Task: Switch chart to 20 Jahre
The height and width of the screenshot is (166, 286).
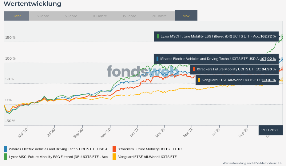Action: pos(159,16)
